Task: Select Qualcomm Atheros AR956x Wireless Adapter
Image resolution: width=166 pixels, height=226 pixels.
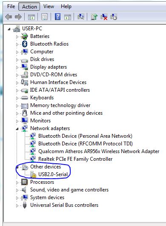Action: point(99,151)
